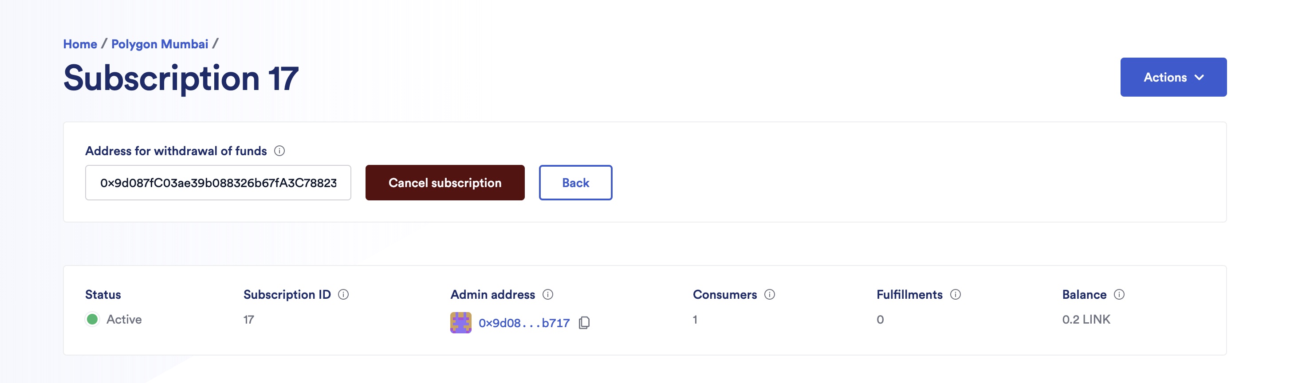Click the Balance info icon
The image size is (1298, 383).
tap(1119, 295)
